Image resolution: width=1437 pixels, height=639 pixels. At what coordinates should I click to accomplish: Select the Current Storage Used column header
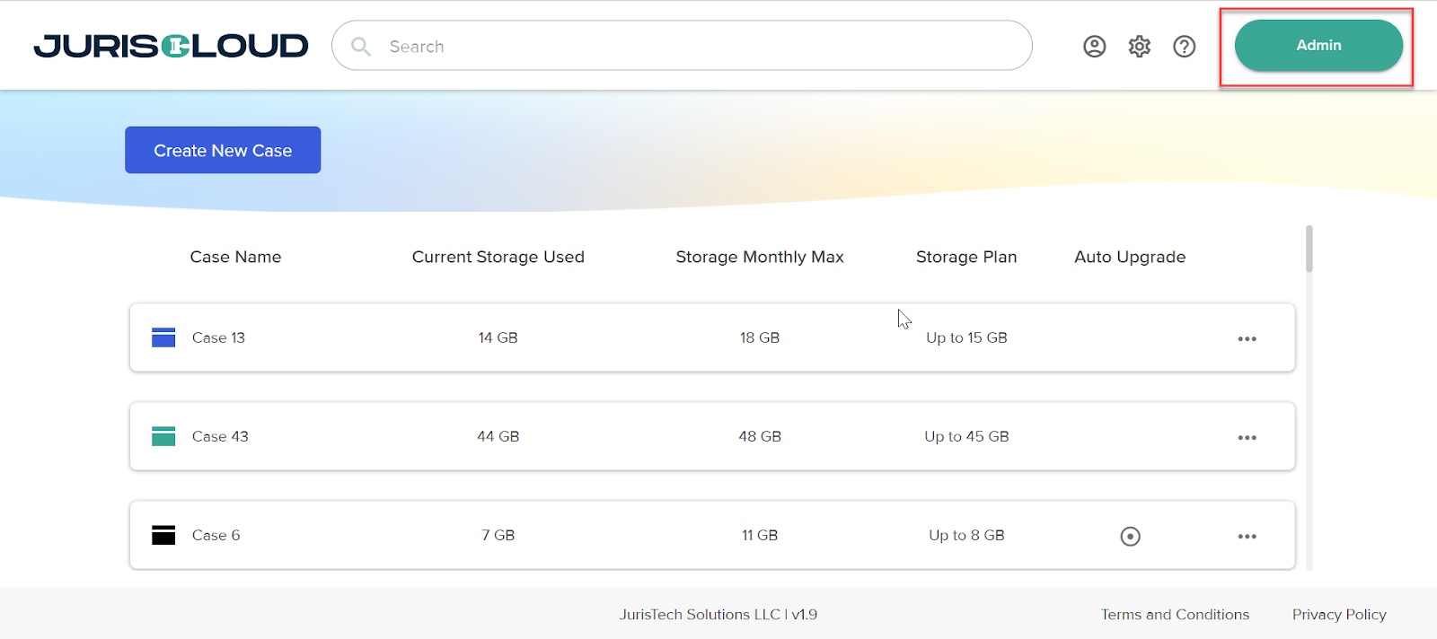click(498, 257)
